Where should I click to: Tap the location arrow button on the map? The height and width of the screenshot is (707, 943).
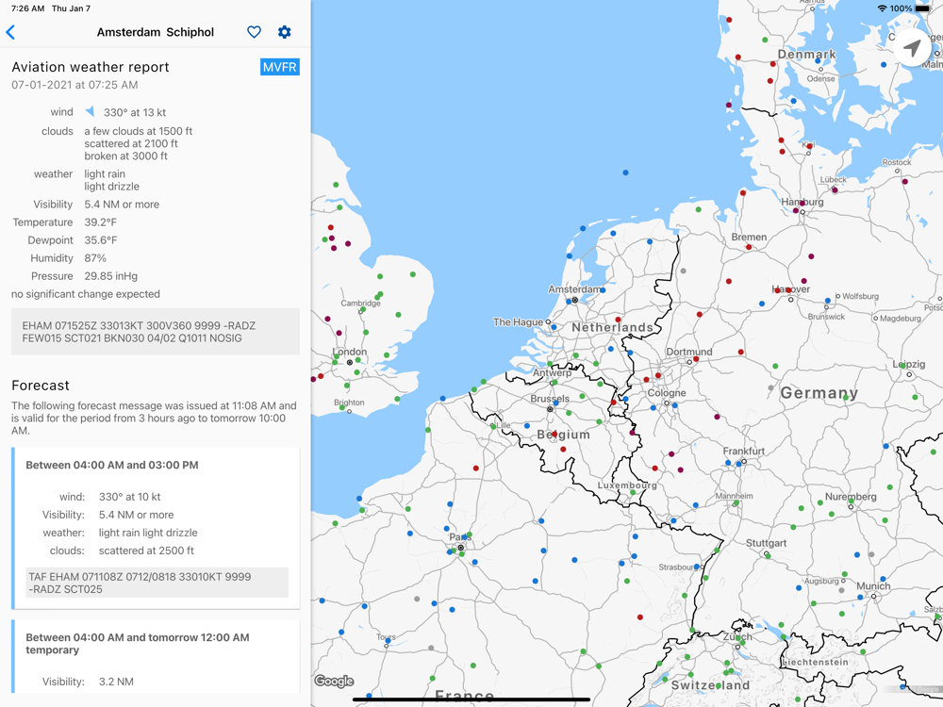click(912, 47)
